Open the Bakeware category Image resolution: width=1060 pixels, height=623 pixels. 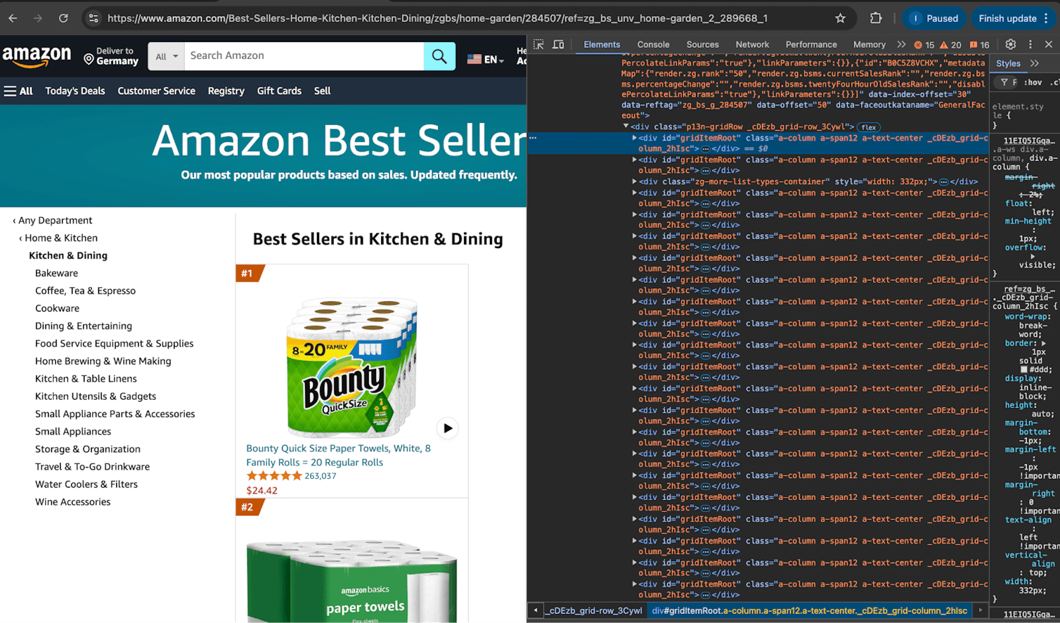click(x=56, y=273)
